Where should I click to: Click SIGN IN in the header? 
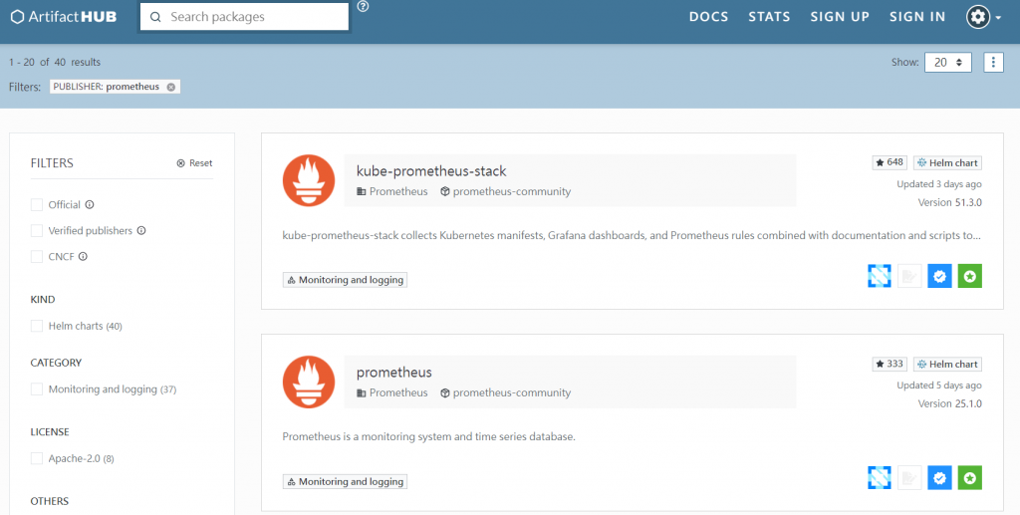917,17
